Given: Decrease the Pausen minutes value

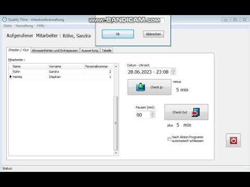Looking at the screenshot, I should 152,116.
